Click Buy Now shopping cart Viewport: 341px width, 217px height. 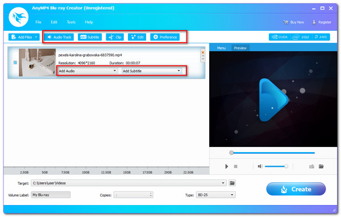[294, 22]
